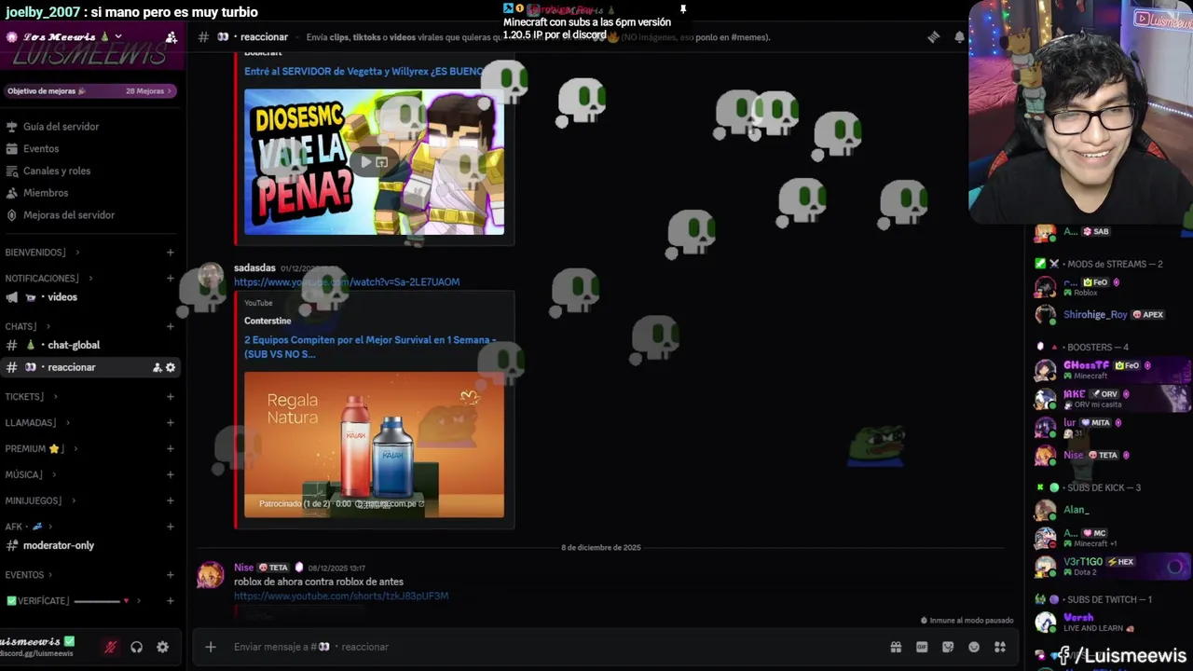This screenshot has width=1193, height=671.
Task: Open YouTube link posted by sadasdas
Action: (347, 281)
